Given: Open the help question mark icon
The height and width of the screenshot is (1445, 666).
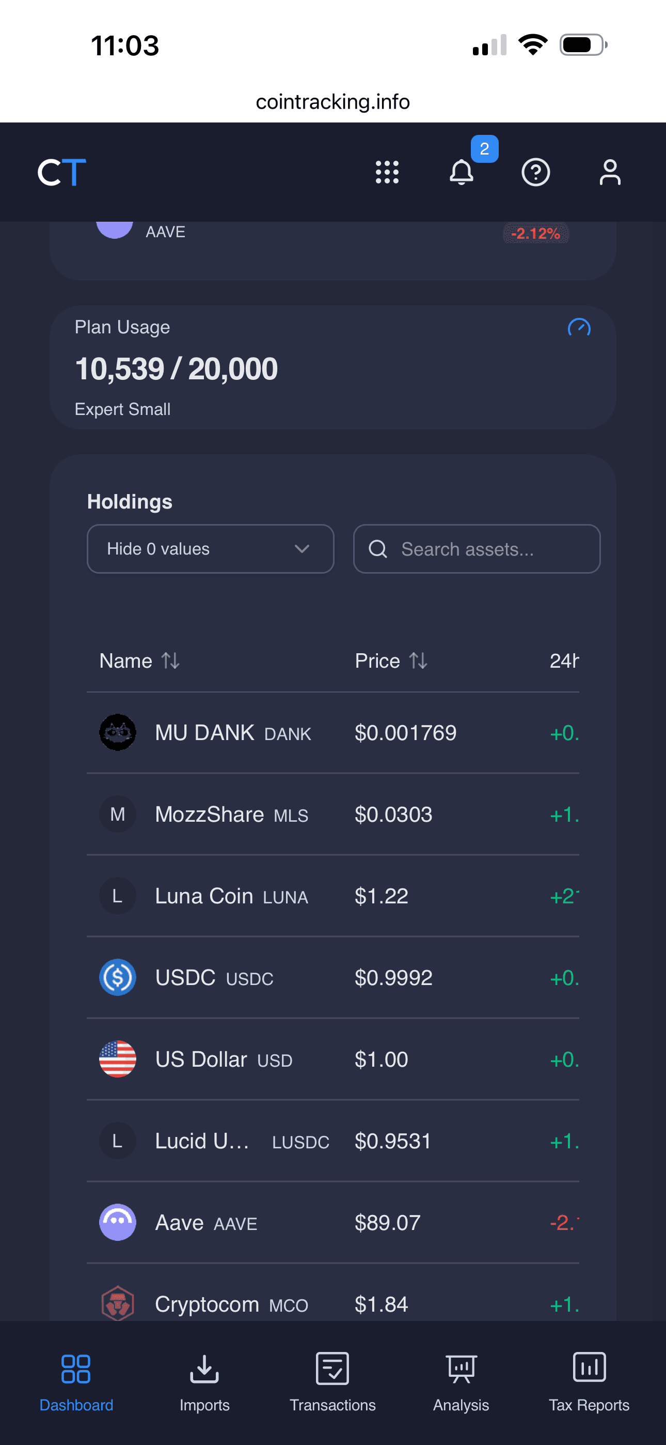Looking at the screenshot, I should [535, 172].
